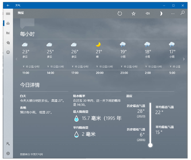The width and height of the screenshot is (191, 160).
Task: Open the favorite places list icon
Action: pyautogui.click(x=8, y=43)
